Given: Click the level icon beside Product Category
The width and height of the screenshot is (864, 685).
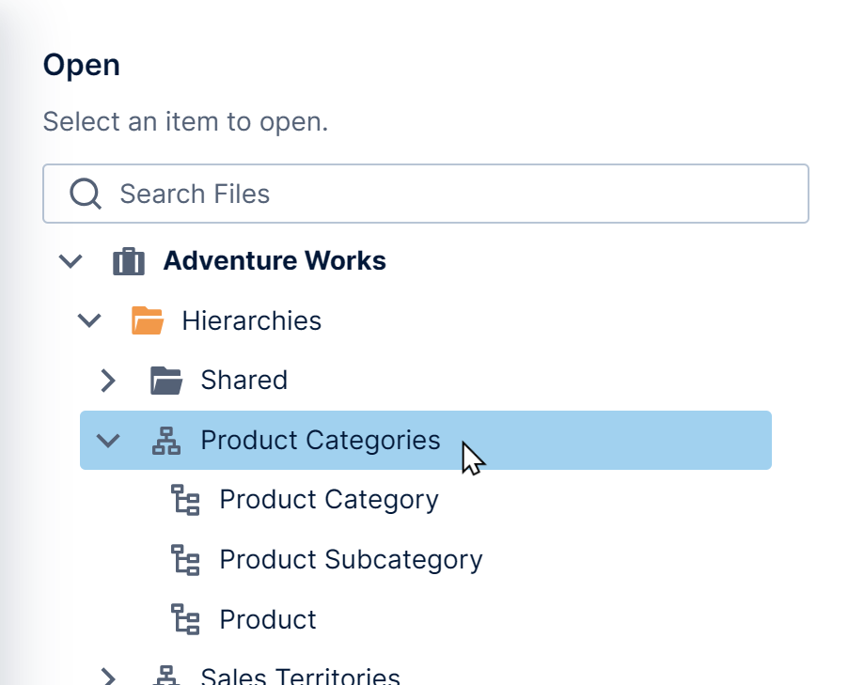Looking at the screenshot, I should (x=185, y=500).
